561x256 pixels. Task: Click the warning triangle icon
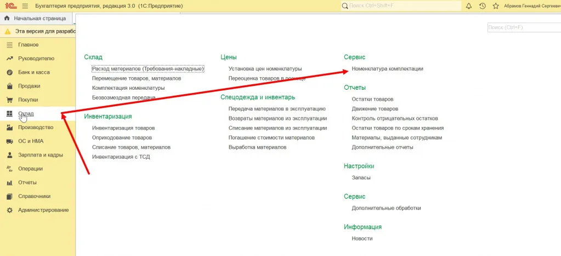(8, 31)
